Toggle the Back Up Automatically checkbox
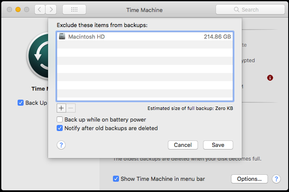This screenshot has height=192, width=289. pyautogui.click(x=21, y=103)
